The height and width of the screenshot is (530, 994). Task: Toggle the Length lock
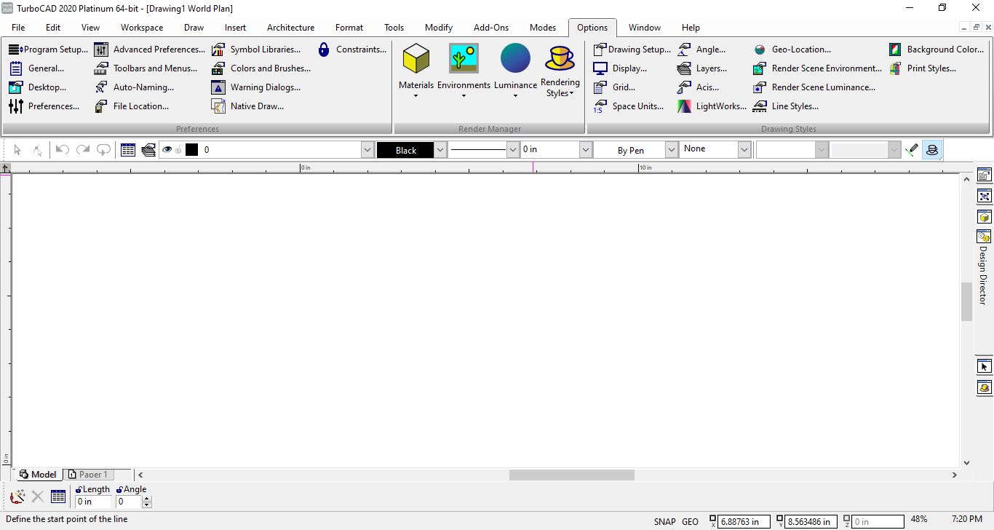(79, 490)
